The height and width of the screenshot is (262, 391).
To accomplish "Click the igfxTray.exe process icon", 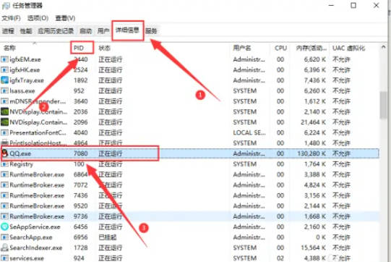I will click(x=4, y=80).
